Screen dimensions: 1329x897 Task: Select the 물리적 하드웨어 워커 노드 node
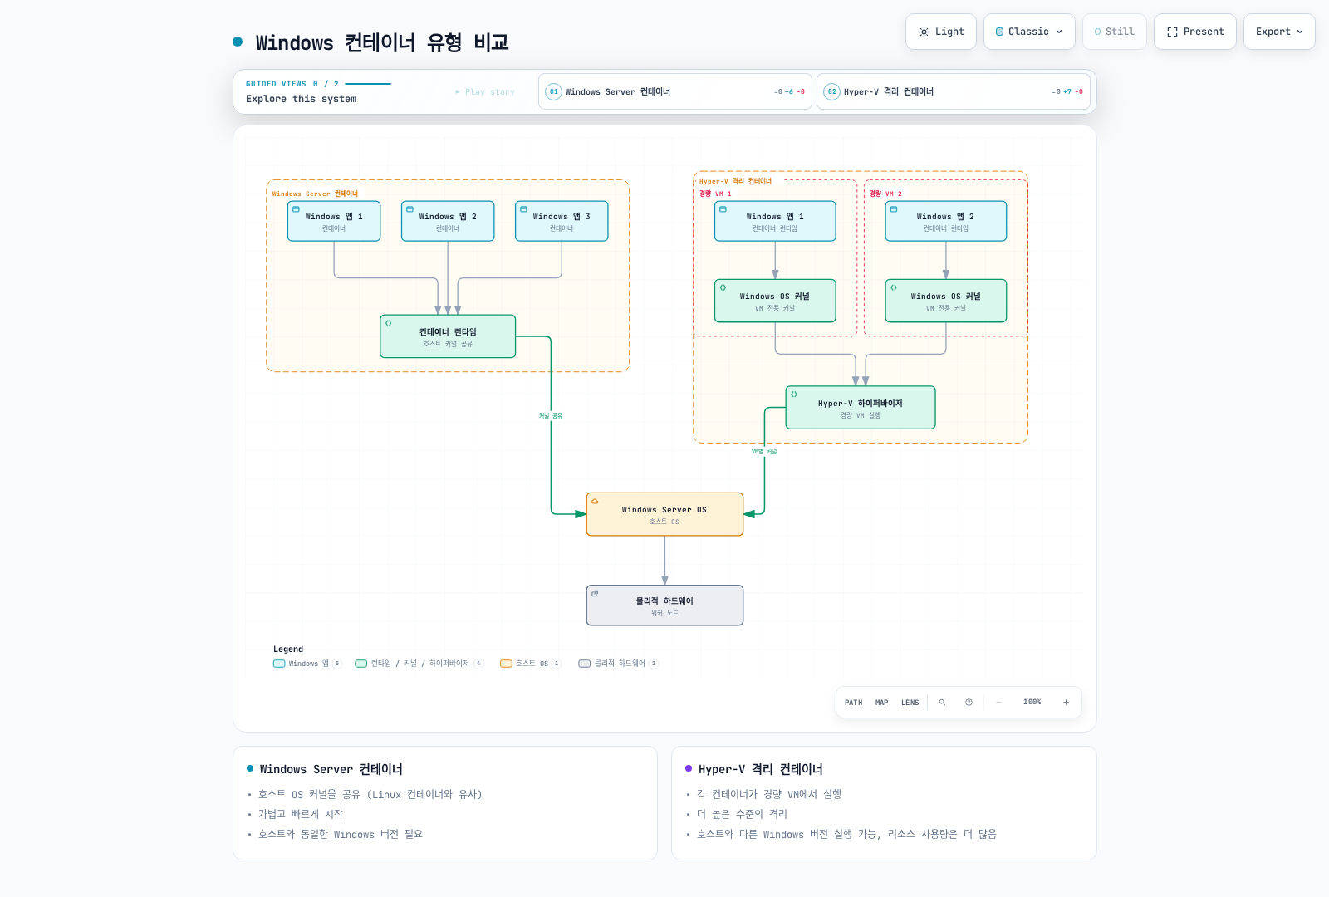(664, 605)
